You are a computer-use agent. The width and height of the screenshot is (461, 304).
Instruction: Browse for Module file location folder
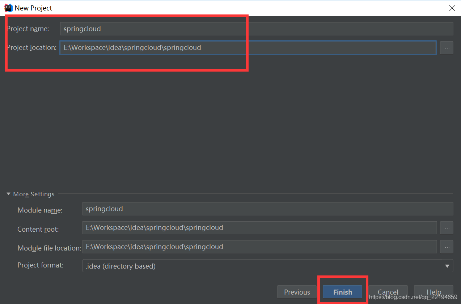pos(447,247)
